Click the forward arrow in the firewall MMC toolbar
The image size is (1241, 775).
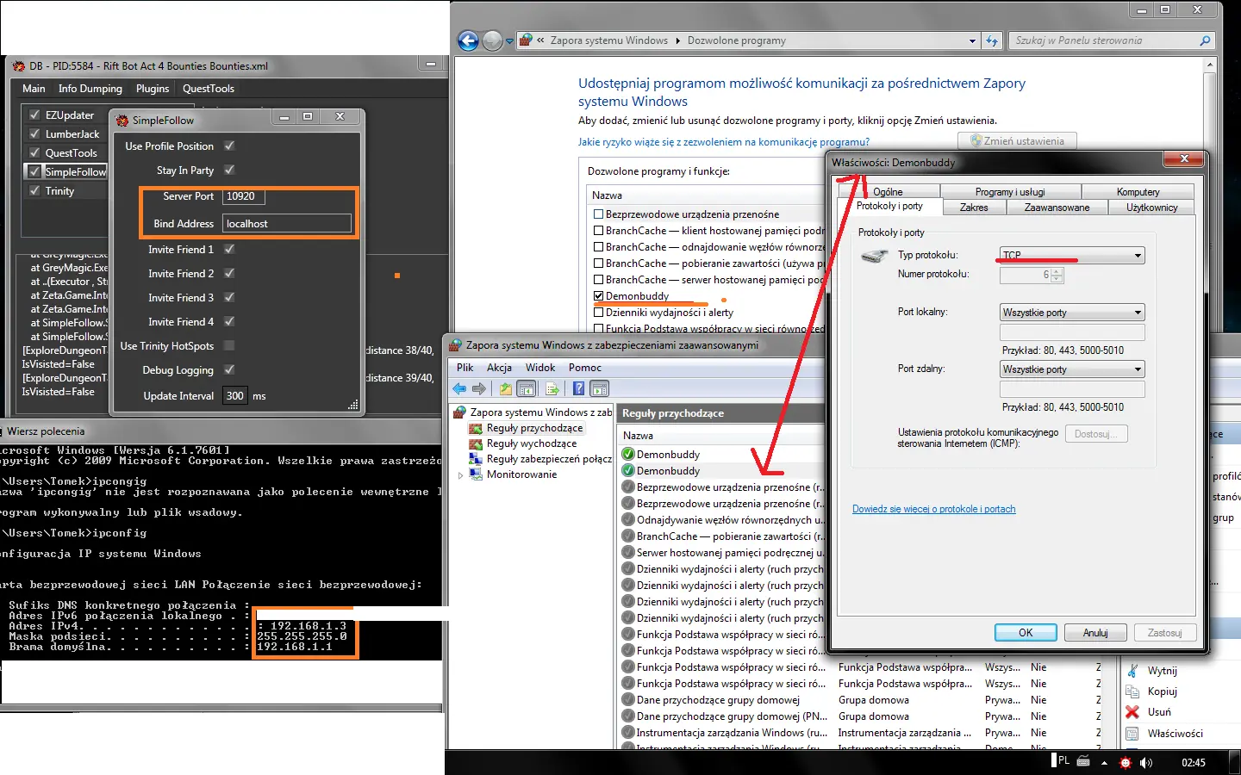click(x=479, y=388)
